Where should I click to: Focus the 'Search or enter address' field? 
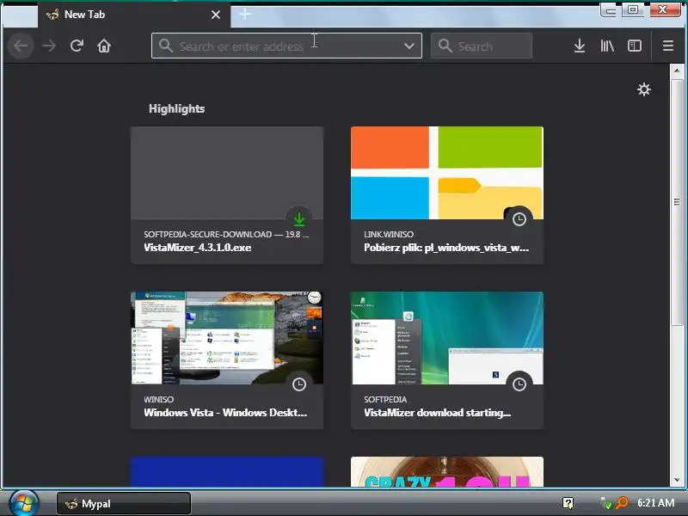click(x=286, y=46)
